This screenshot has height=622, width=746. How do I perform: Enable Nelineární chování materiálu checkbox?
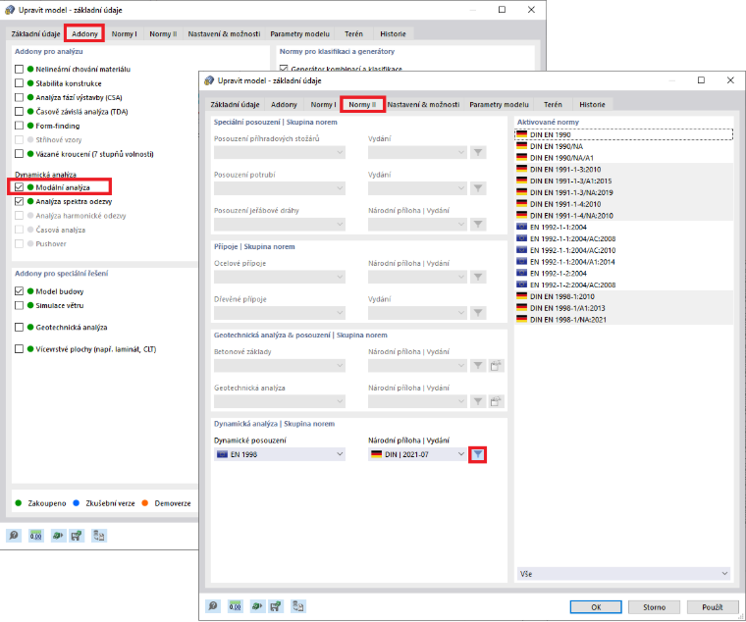(19, 69)
